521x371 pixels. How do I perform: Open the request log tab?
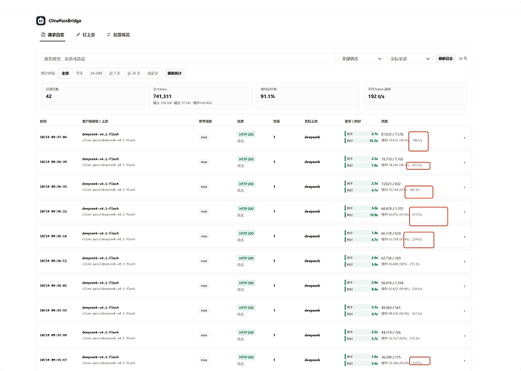53,35
